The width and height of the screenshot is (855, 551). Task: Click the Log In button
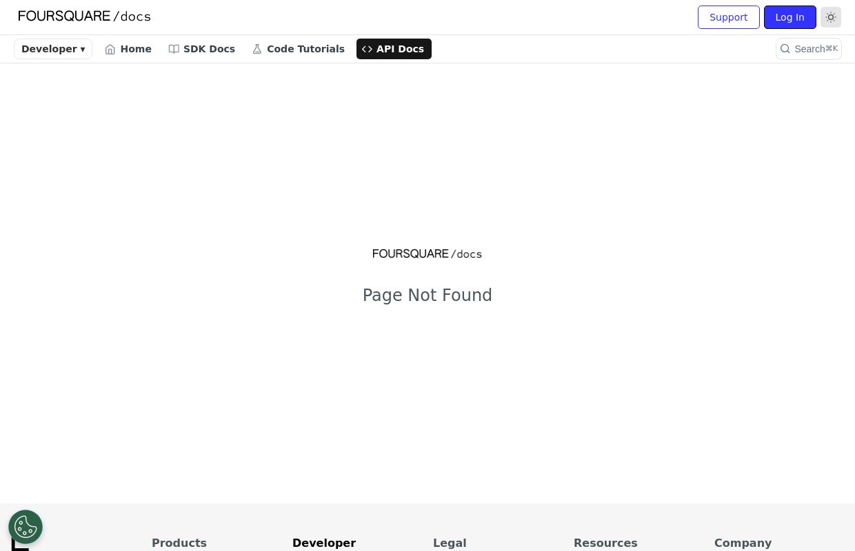790,17
